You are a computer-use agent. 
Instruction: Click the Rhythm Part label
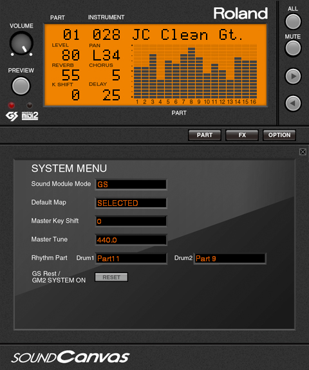pos(50,257)
